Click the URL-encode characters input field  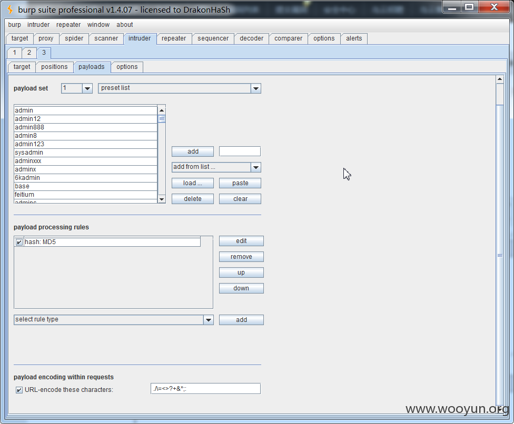pyautogui.click(x=205, y=389)
